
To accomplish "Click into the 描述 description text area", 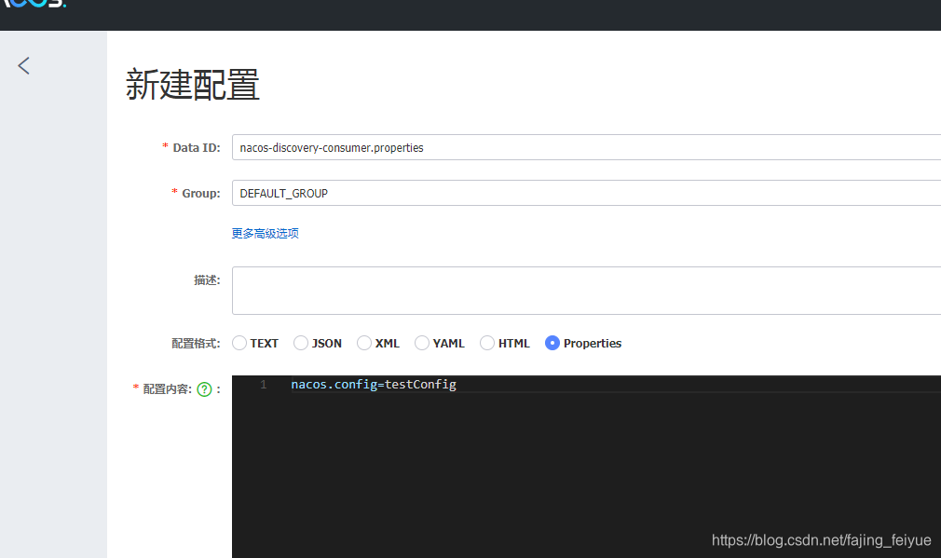I will click(586, 291).
